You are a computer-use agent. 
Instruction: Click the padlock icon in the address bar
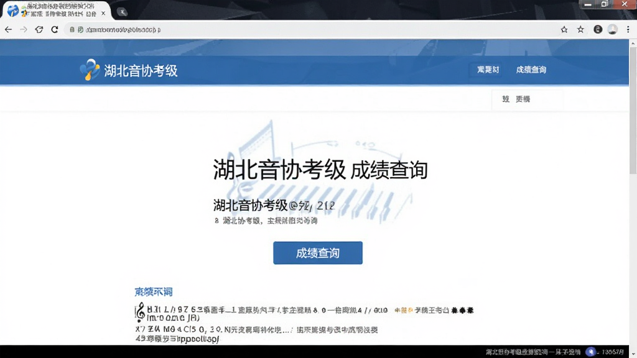(x=72, y=30)
